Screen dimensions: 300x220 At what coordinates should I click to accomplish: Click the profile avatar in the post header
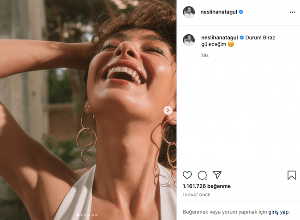(189, 12)
